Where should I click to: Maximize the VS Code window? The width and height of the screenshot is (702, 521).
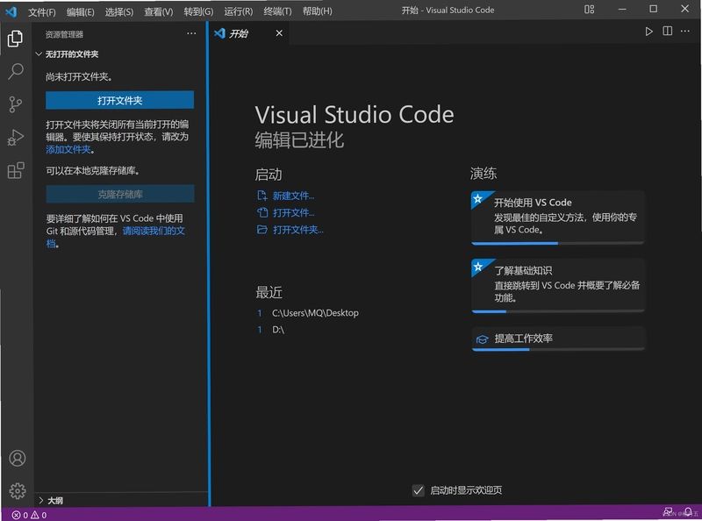coord(653,10)
